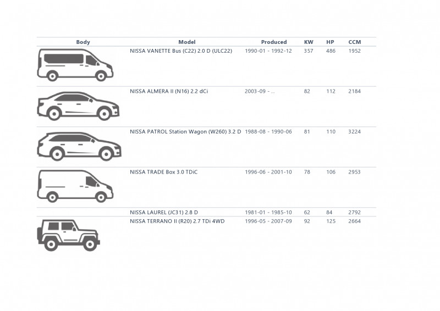Click the Body column header
Image resolution: width=440 pixels, height=311 pixels.
pyautogui.click(x=83, y=42)
